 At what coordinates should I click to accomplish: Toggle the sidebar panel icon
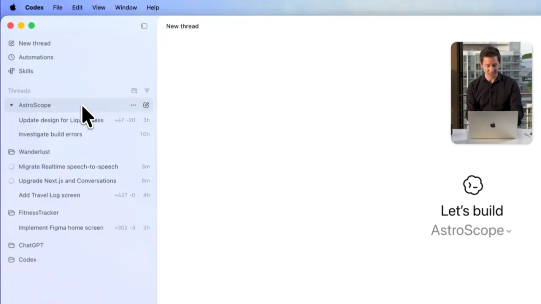coord(144,26)
